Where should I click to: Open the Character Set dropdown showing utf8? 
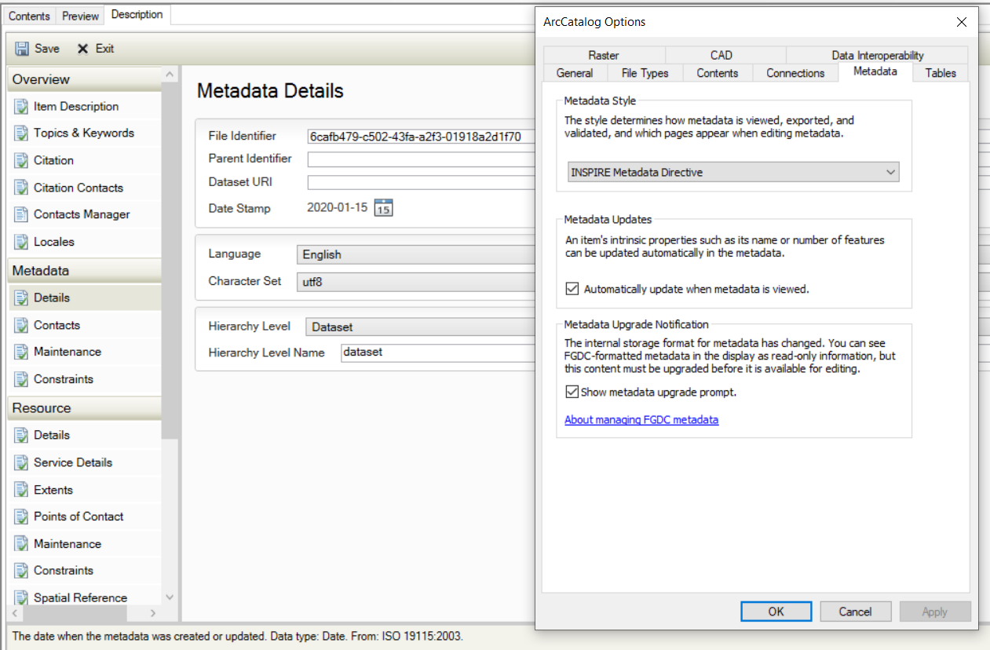click(x=416, y=281)
